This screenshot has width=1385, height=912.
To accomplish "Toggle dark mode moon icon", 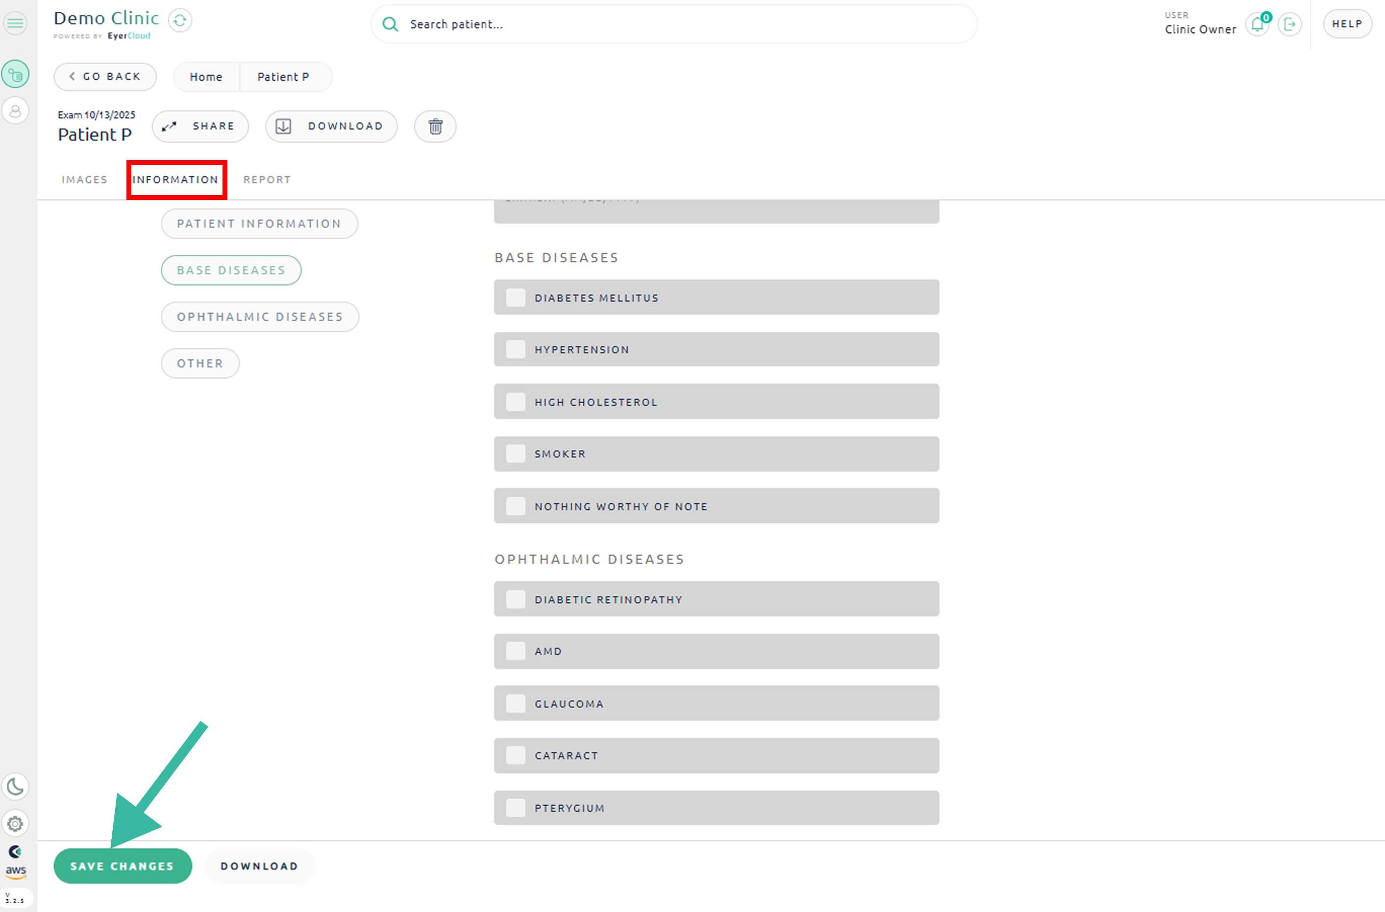I will (16, 787).
